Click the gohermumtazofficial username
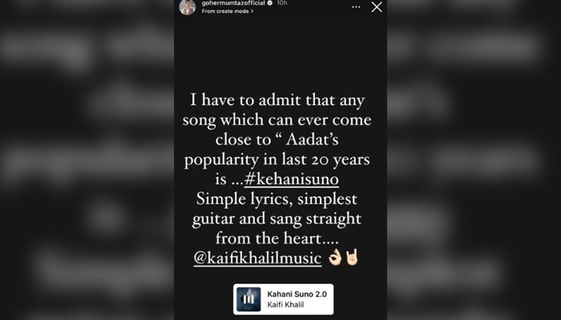This screenshot has height=320, width=561. tap(235, 3)
